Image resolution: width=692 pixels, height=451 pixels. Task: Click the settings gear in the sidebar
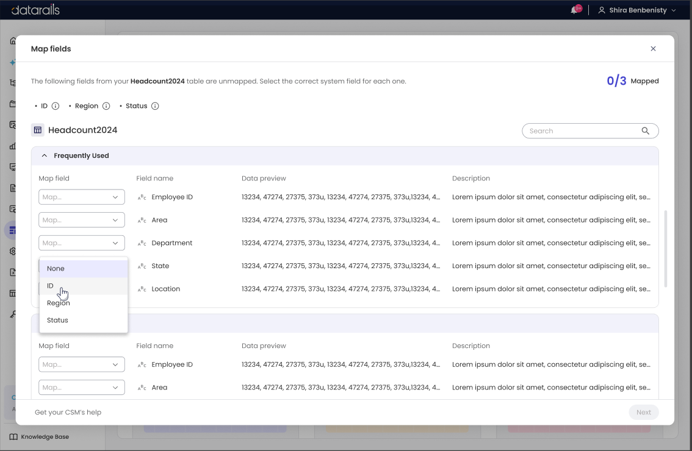coord(13,250)
